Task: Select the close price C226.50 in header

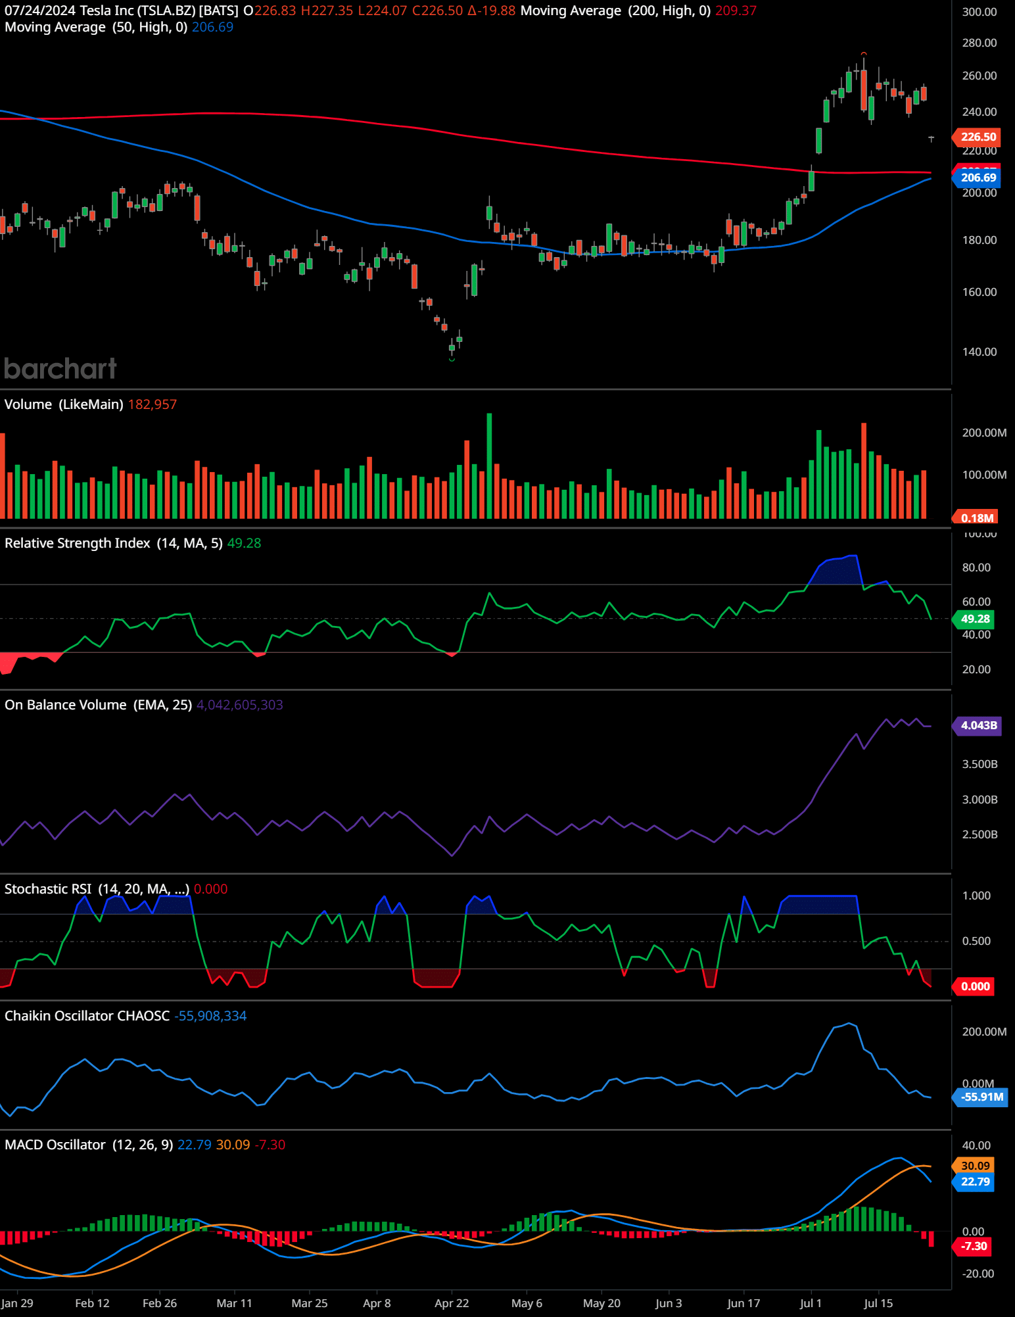Action: (x=437, y=11)
